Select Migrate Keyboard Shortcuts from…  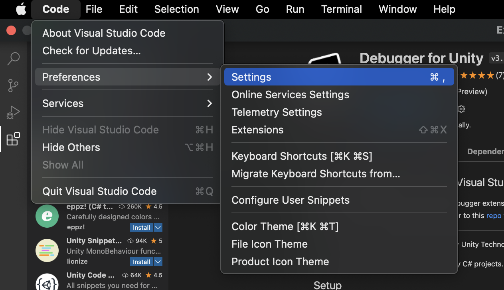tap(339, 173)
